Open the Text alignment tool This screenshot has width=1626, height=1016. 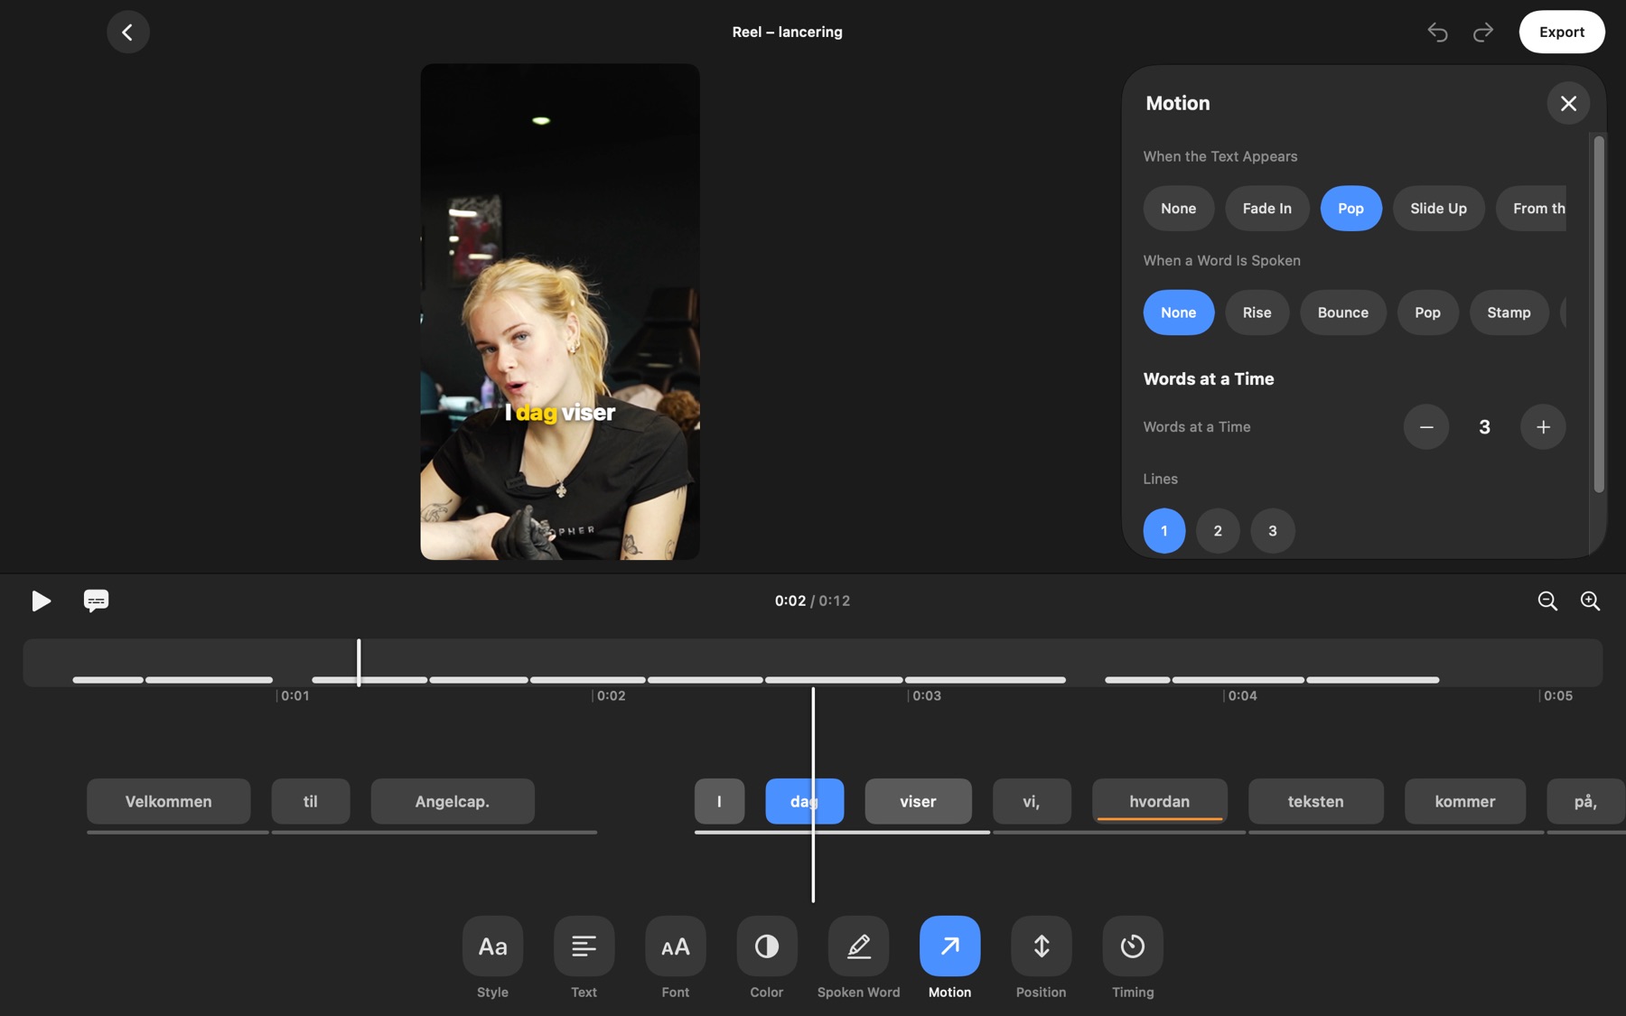point(584,946)
